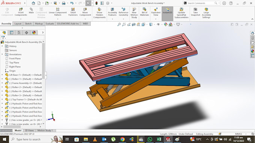Click MMGS units in status bar
The height and width of the screenshot is (143, 255).
point(238,134)
